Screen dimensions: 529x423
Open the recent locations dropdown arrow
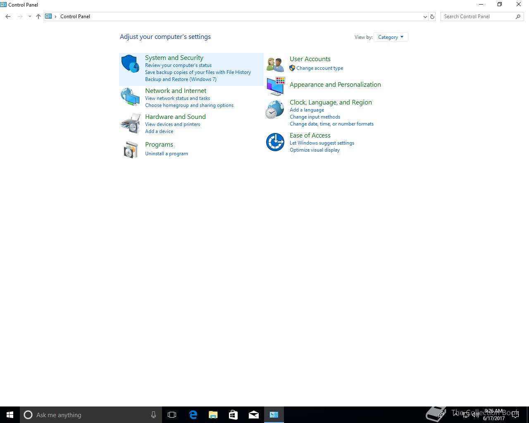point(30,17)
